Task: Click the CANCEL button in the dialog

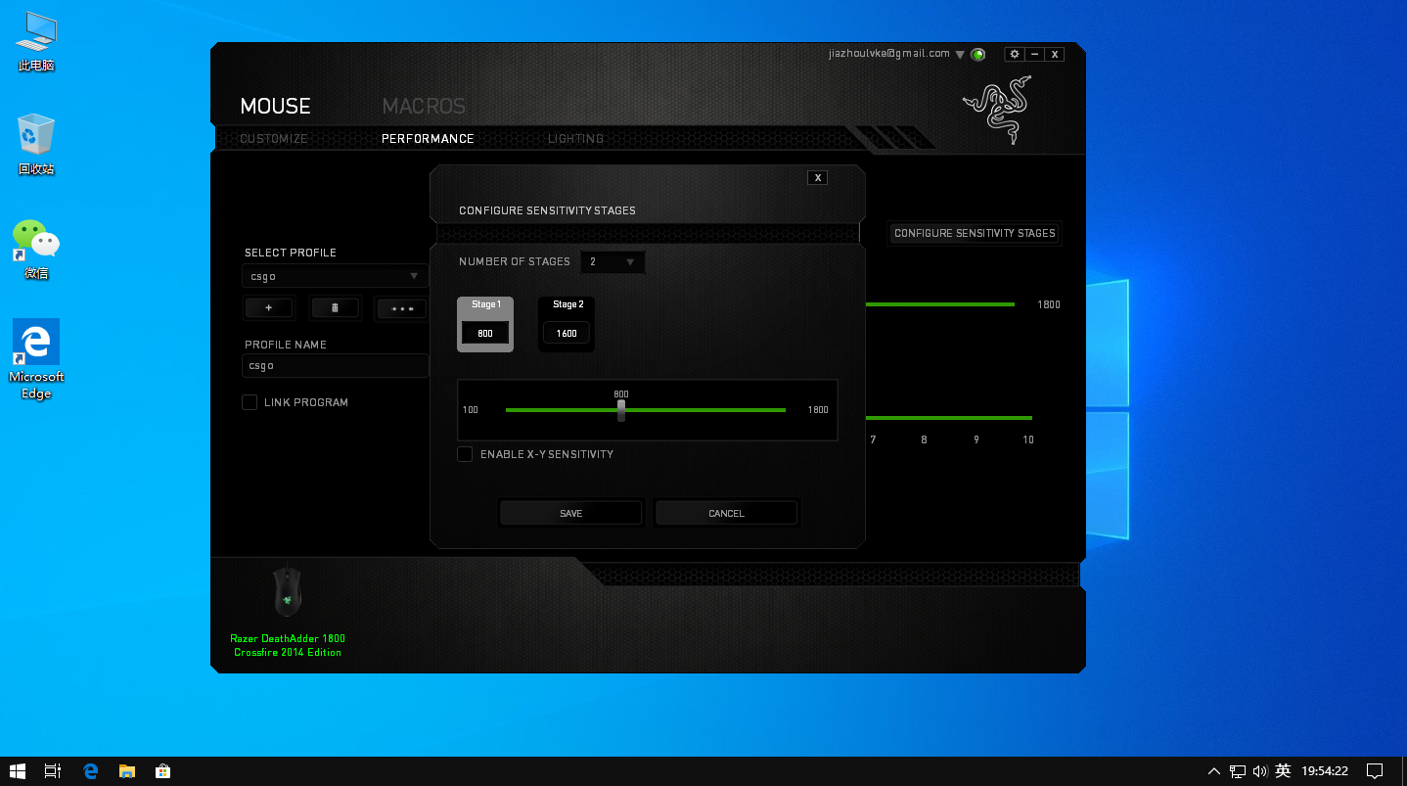Action: pyautogui.click(x=726, y=513)
